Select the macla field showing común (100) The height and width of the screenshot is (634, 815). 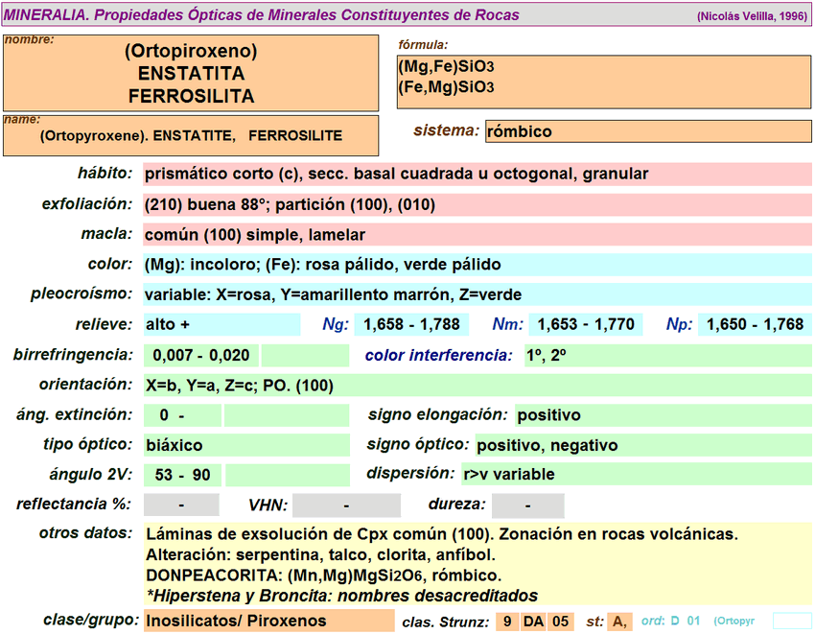tap(477, 235)
